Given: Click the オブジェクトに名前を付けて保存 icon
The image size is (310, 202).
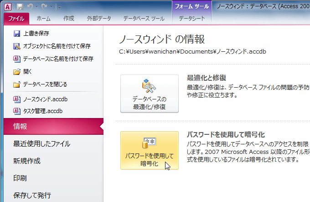Looking at the screenshot, I should (17, 46).
